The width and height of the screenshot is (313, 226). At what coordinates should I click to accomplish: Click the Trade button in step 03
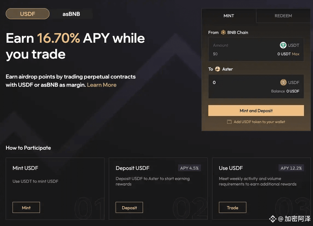(233, 208)
